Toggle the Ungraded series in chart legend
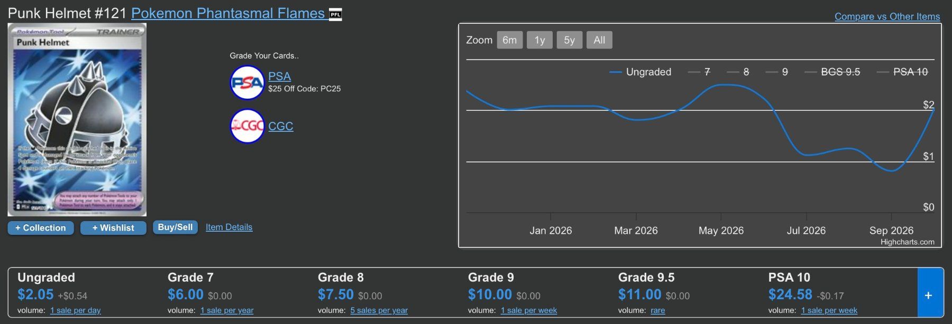The width and height of the screenshot is (952, 324). coord(640,72)
